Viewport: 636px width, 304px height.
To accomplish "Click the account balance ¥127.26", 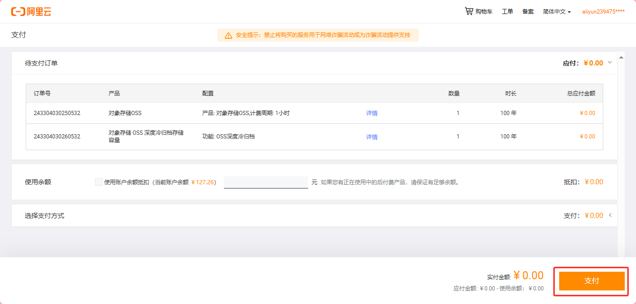I will (x=202, y=182).
